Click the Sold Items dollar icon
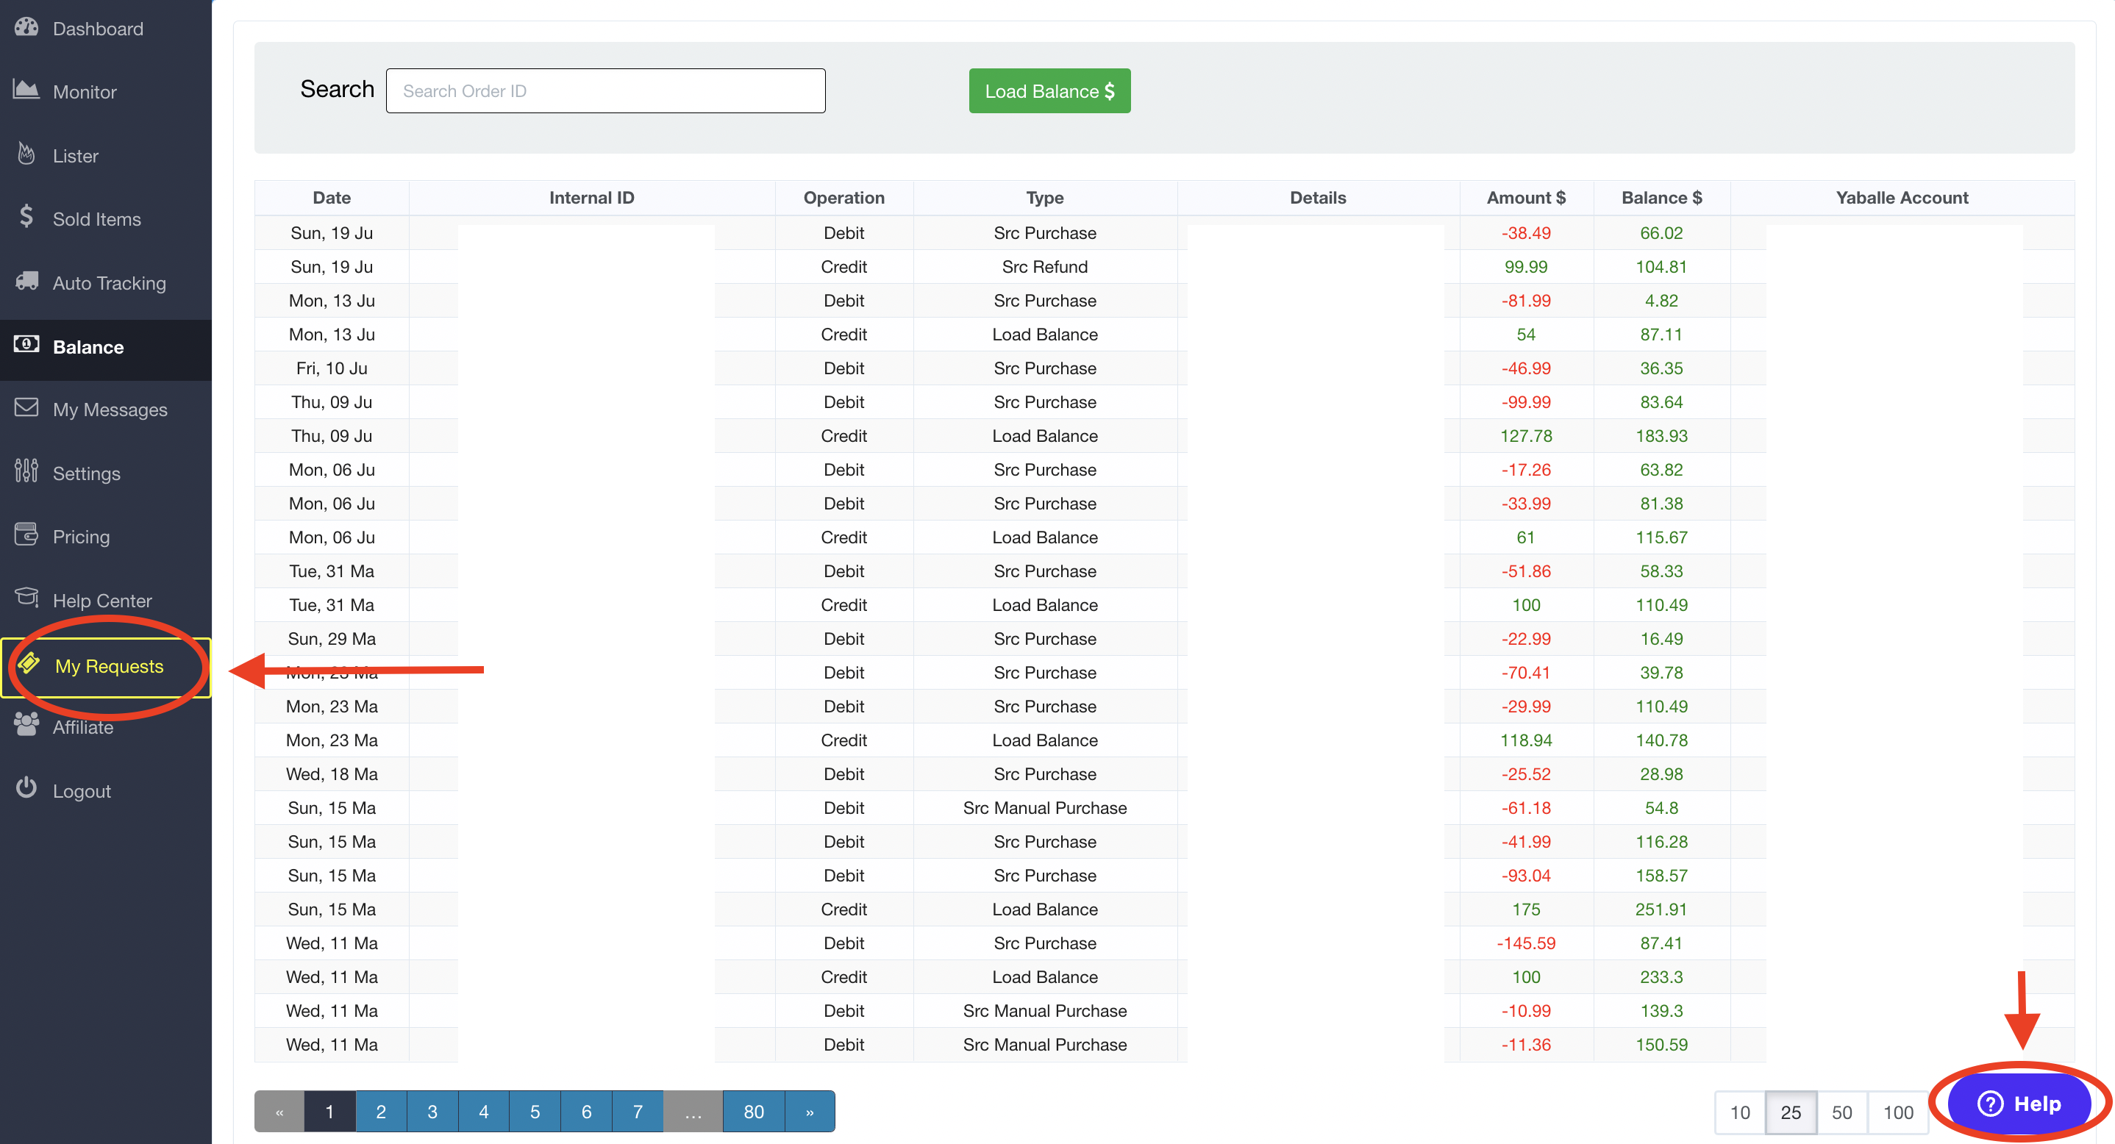Viewport: 2115px width, 1144px height. pos(26,218)
